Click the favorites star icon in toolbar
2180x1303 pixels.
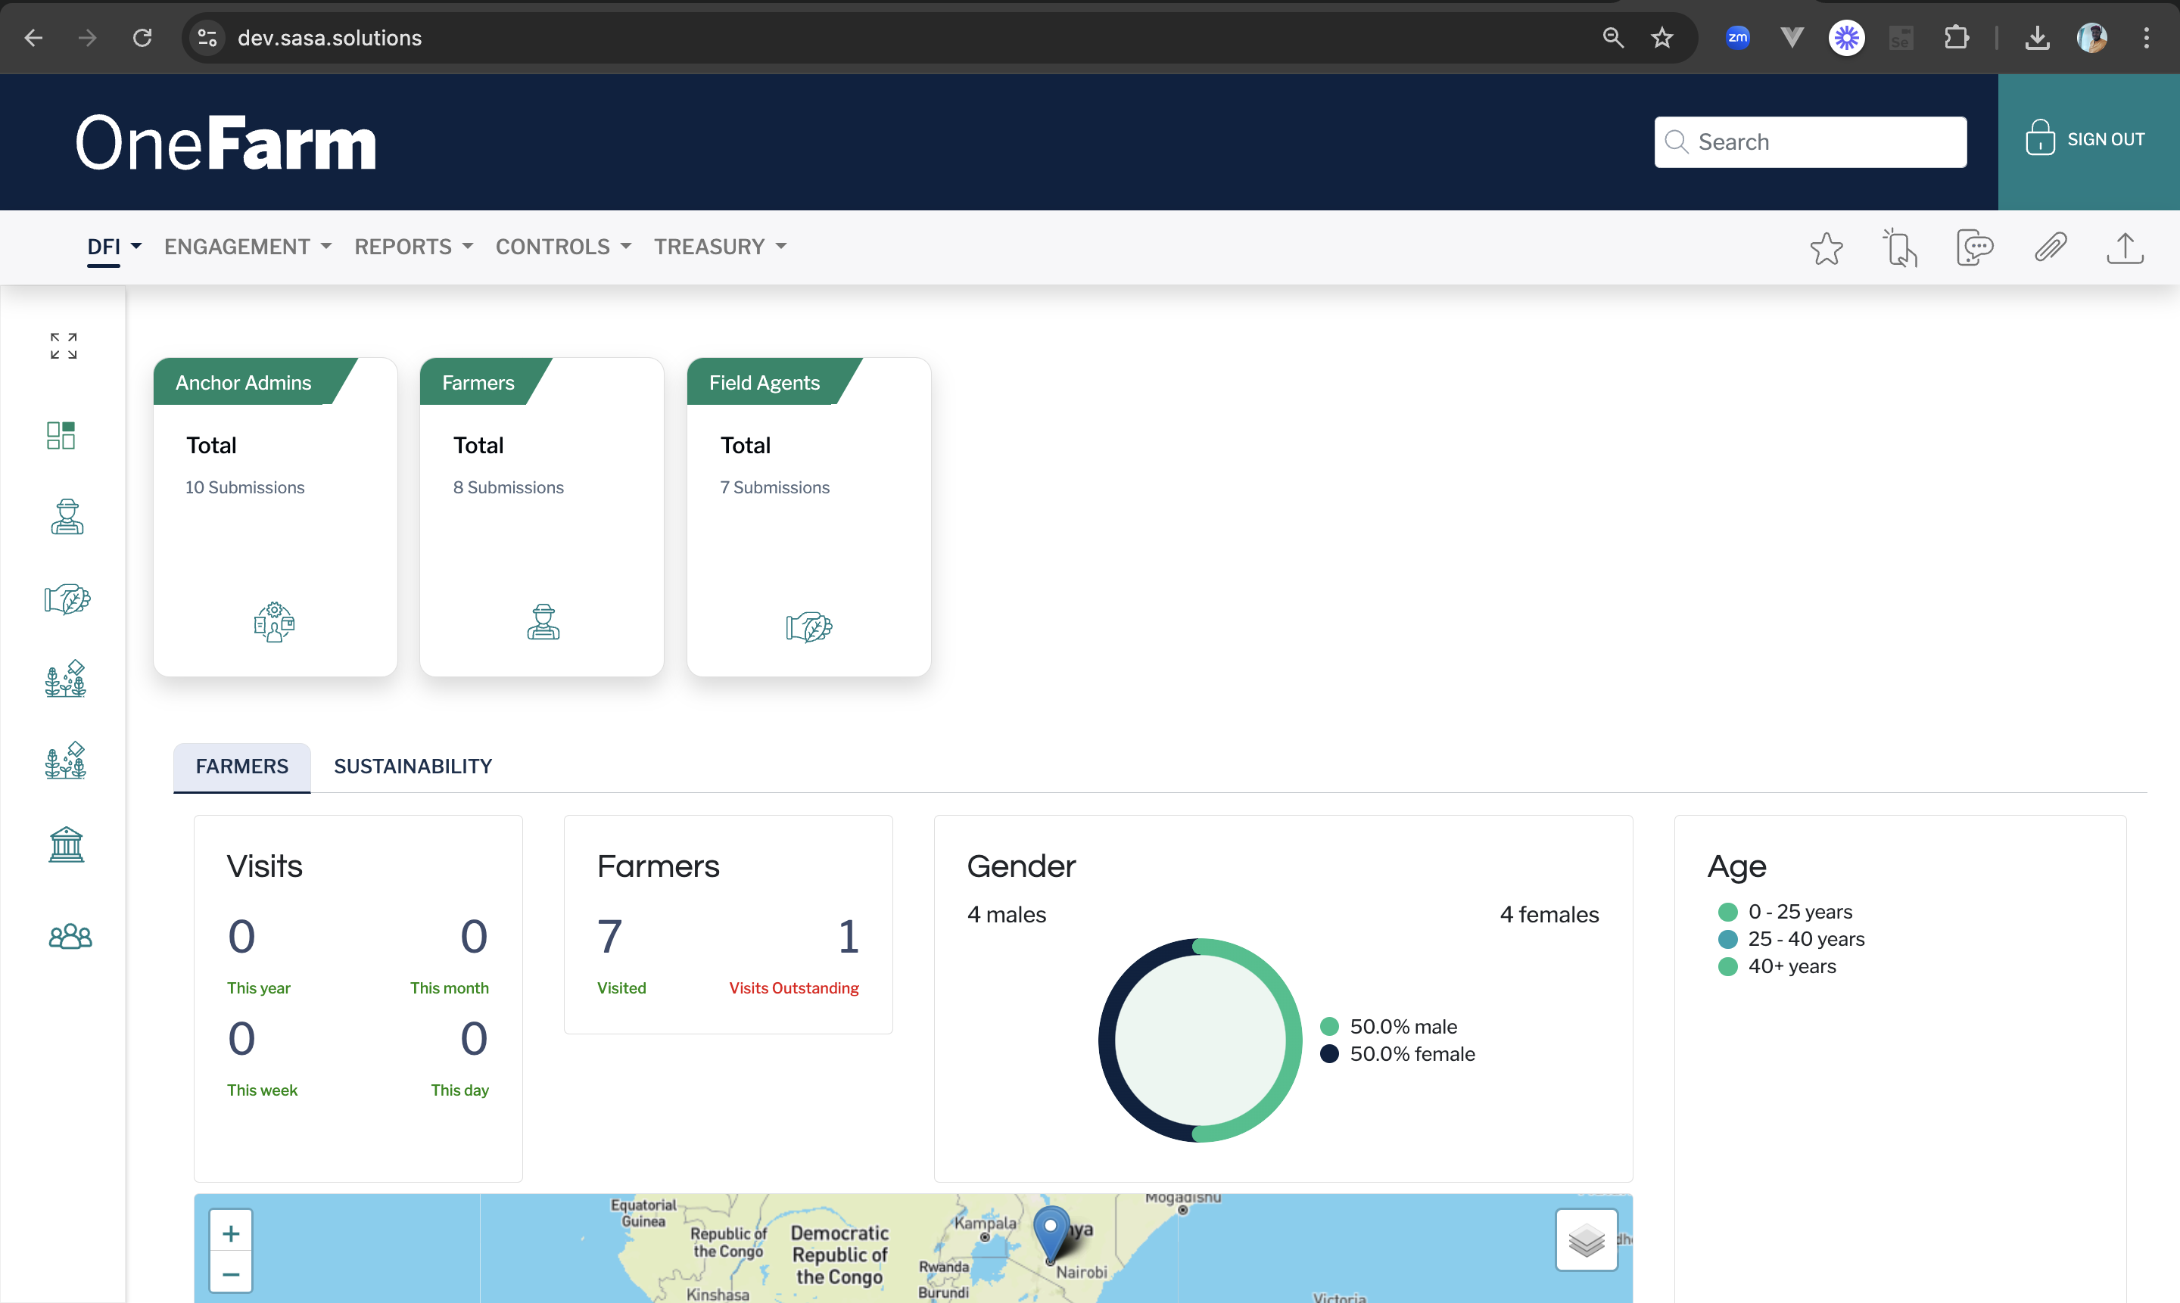click(1826, 248)
